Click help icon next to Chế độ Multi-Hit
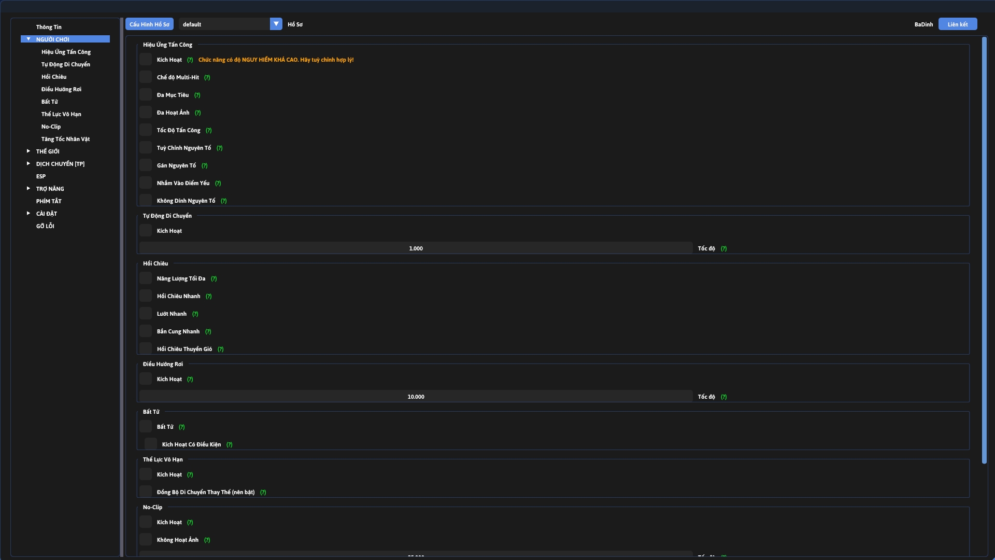This screenshot has height=560, width=995. pyautogui.click(x=207, y=78)
